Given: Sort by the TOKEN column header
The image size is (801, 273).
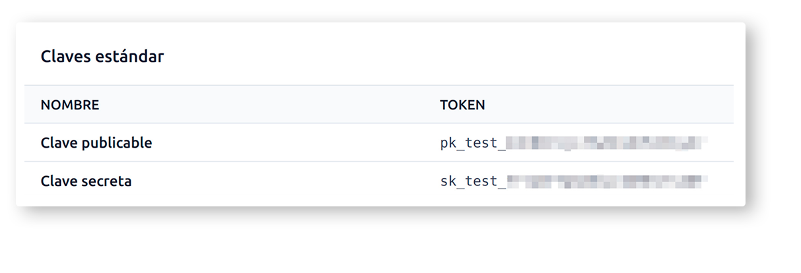Looking at the screenshot, I should pos(462,105).
